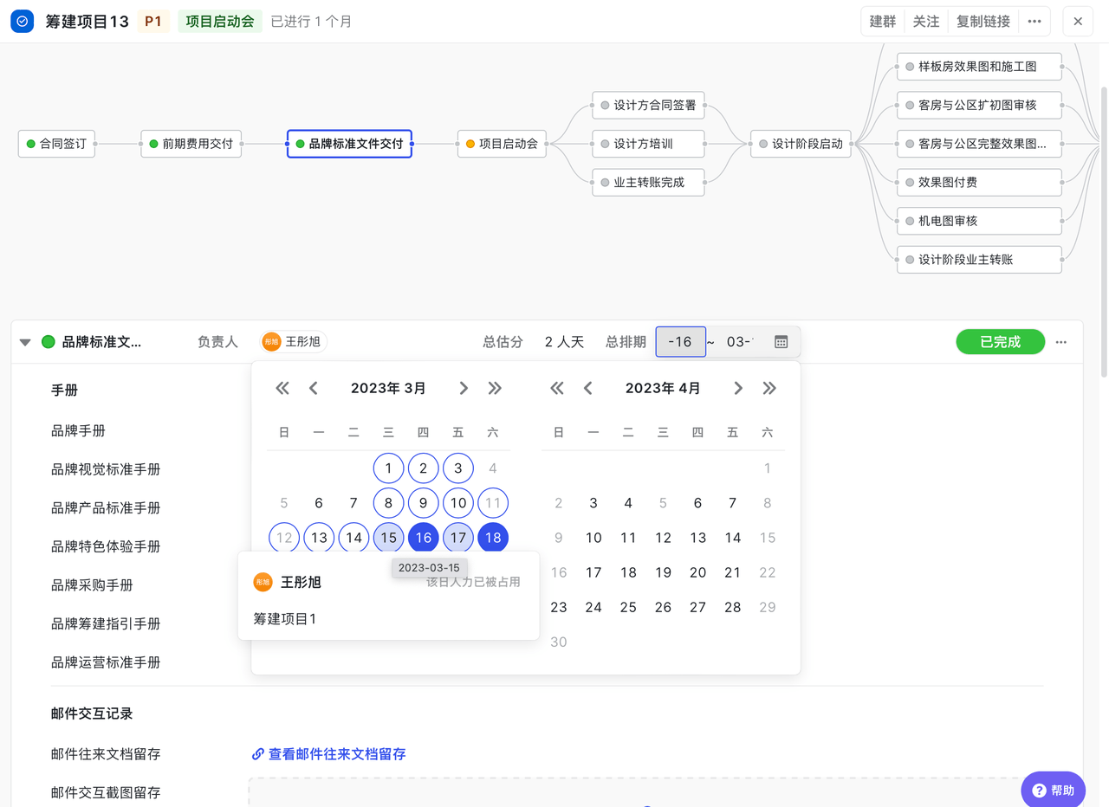Click the 品牌运营标准手册 field label
Viewport: 1109px width, 807px height.
tap(106, 662)
